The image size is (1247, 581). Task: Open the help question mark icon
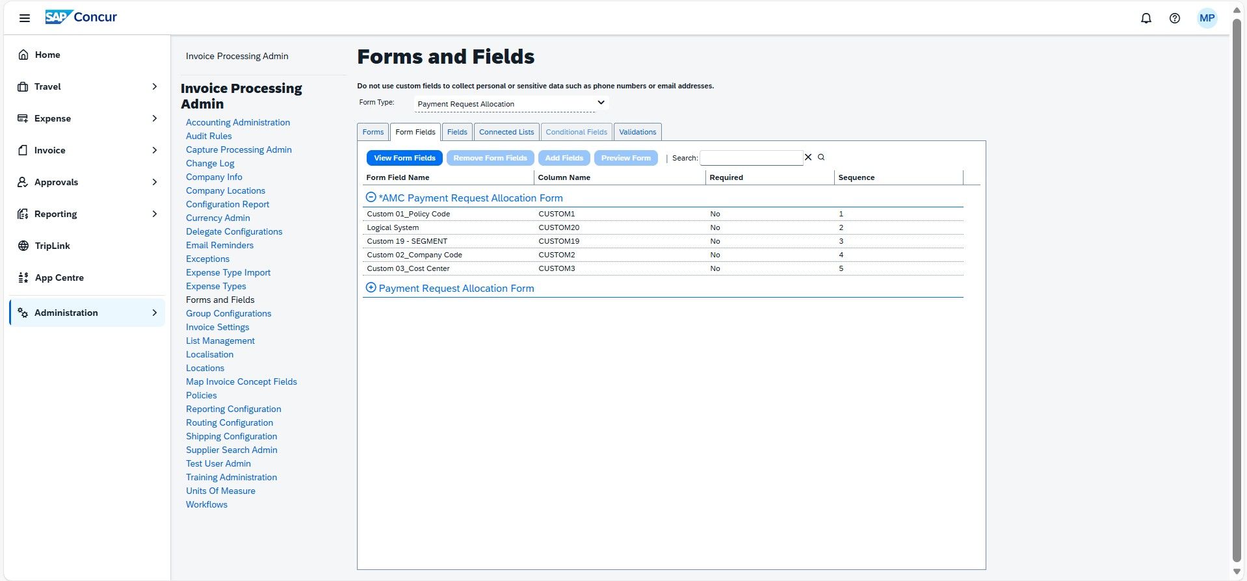coord(1175,18)
